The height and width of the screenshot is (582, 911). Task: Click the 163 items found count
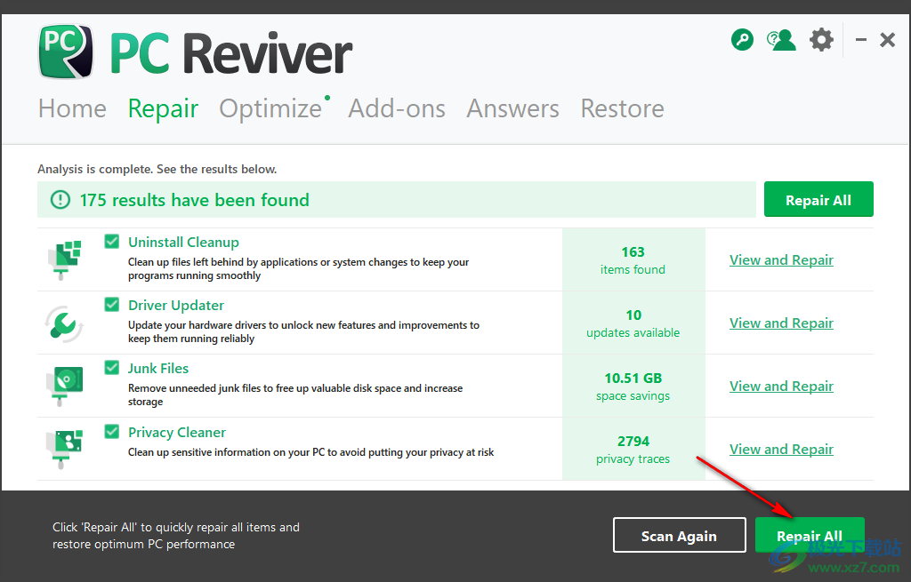633,260
